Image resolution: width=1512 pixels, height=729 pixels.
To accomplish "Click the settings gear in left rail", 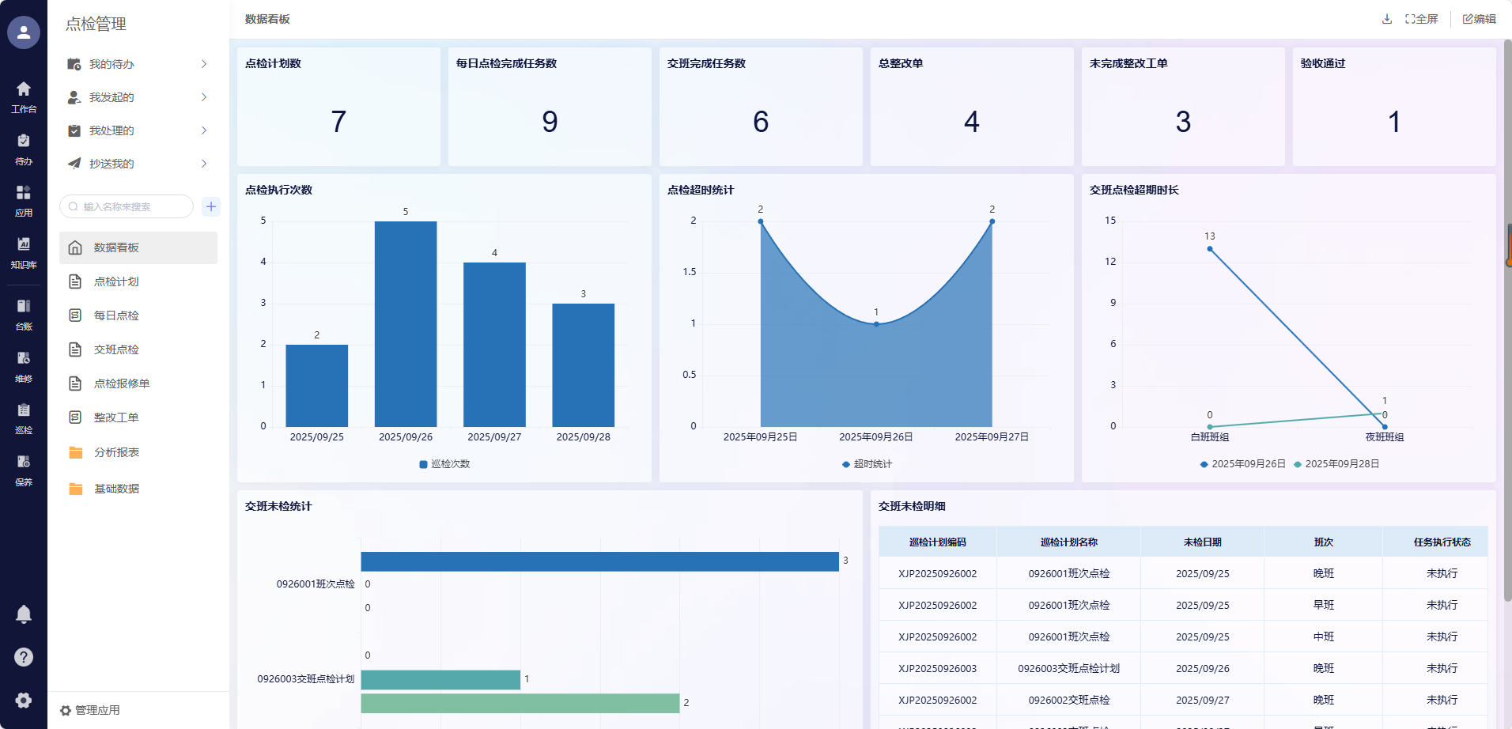I will coord(24,700).
